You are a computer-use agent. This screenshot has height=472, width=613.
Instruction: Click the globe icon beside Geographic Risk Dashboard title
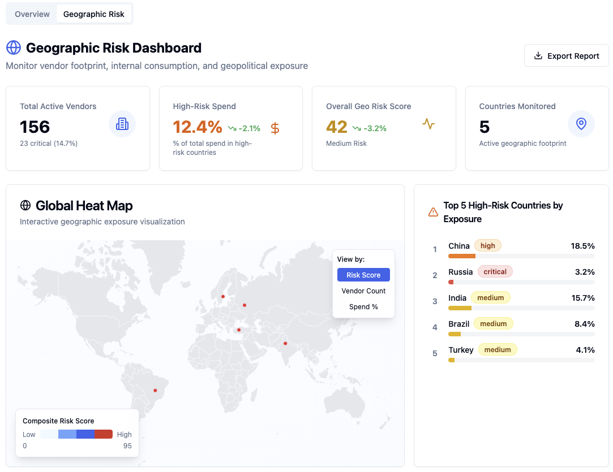pyautogui.click(x=13, y=47)
